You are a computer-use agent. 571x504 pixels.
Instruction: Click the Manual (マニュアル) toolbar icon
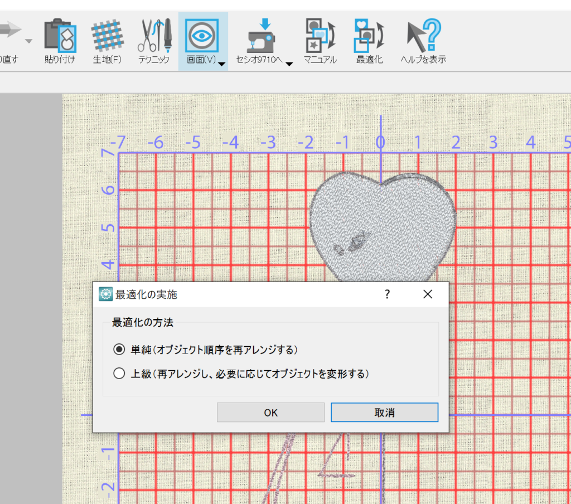pos(320,35)
